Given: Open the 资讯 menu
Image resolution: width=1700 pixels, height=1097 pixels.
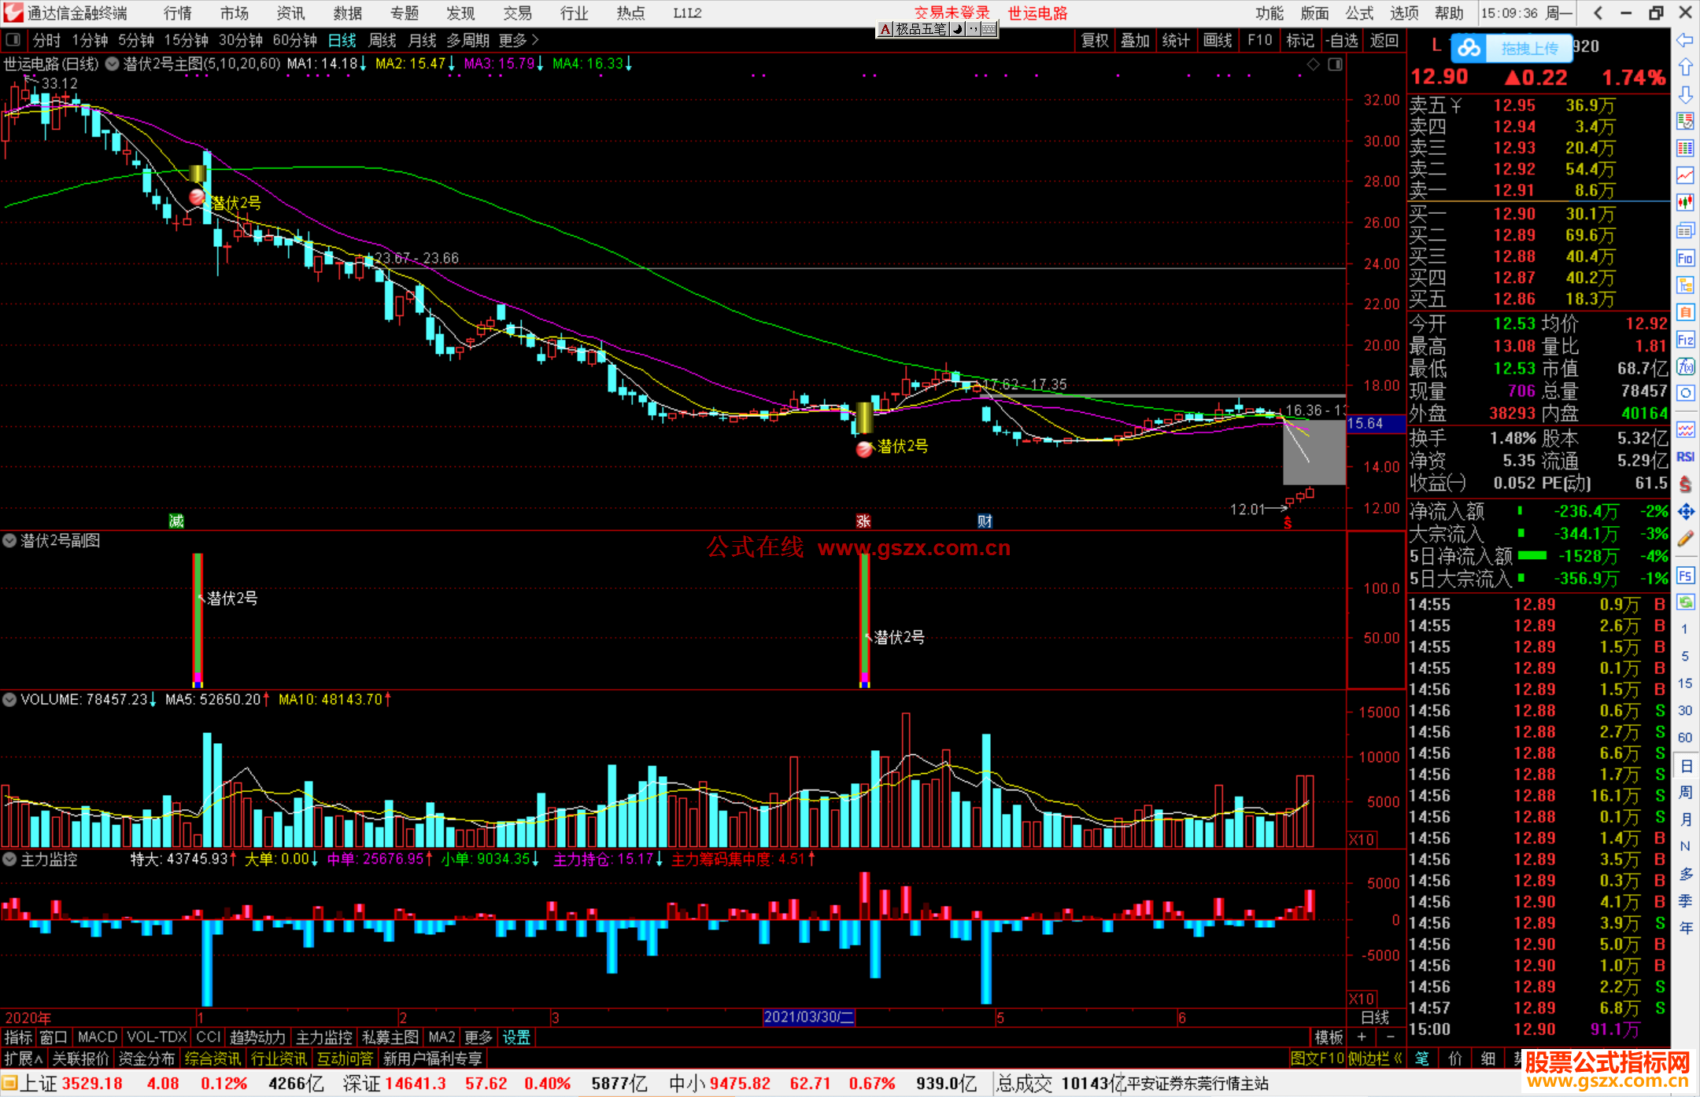Looking at the screenshot, I should coord(291,13).
